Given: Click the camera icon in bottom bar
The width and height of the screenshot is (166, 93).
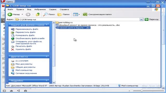Looking at the screenshot, I should [x=25, y=91].
